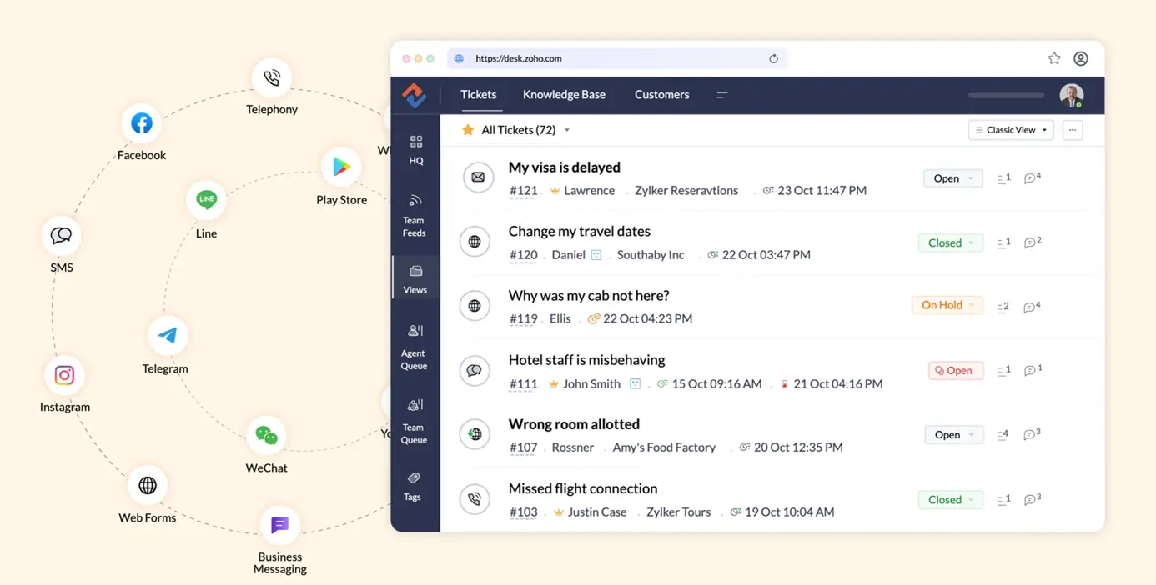
Task: Open HQ in the sidebar
Action: coord(416,150)
